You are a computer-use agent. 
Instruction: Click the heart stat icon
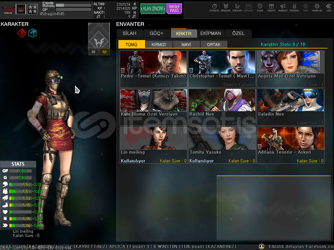point(5,212)
